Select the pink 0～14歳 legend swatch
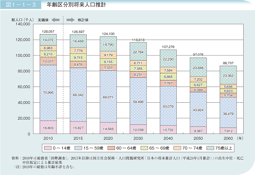Viewport: 255px width, 175px height. [47, 148]
